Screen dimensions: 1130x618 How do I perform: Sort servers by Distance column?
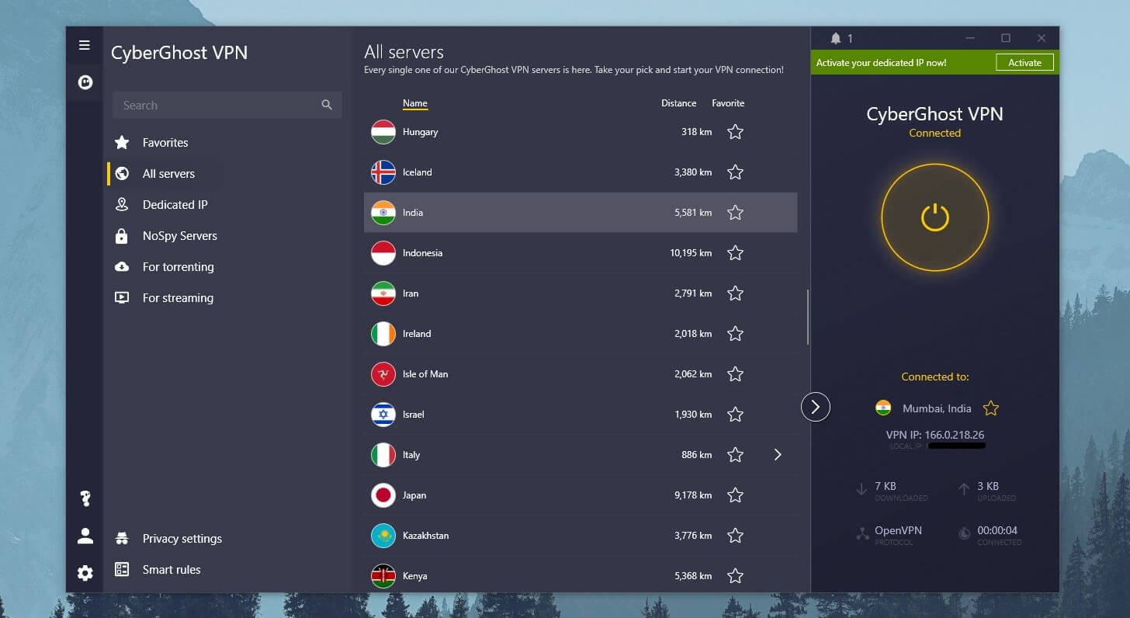(678, 103)
